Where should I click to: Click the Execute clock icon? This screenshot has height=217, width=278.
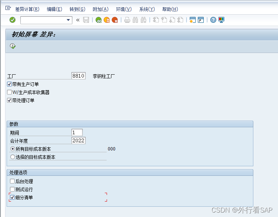tap(13, 46)
